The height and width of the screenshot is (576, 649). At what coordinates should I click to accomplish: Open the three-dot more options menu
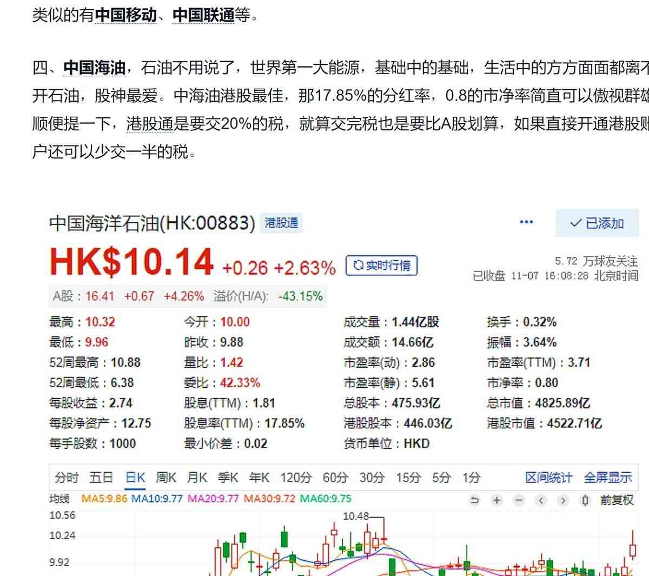[526, 222]
